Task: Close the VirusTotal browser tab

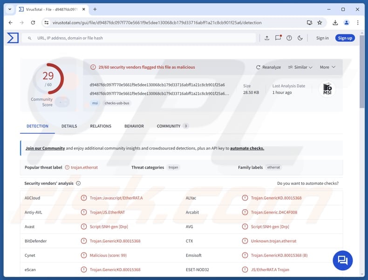Action: point(83,9)
